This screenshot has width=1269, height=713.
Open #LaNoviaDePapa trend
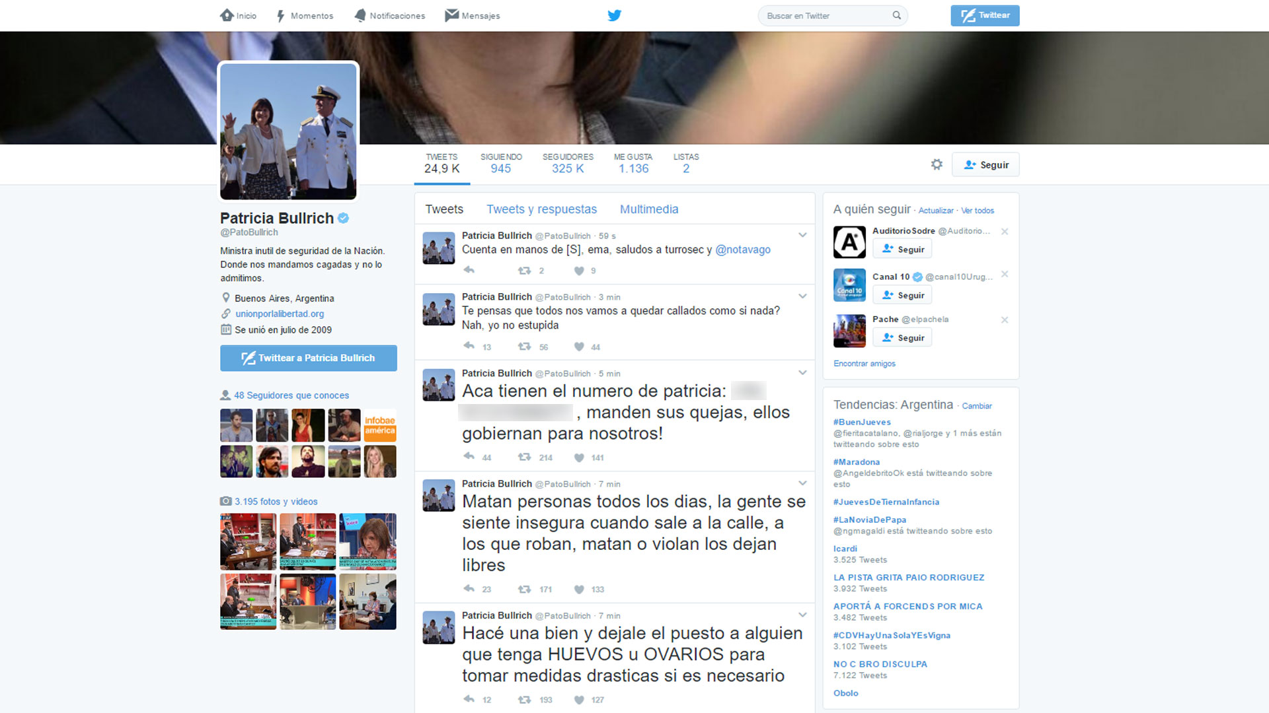870,520
